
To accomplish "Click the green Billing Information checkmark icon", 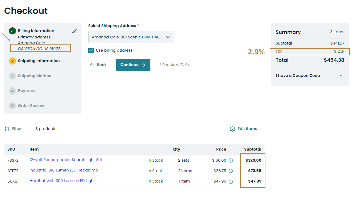I will [13, 31].
